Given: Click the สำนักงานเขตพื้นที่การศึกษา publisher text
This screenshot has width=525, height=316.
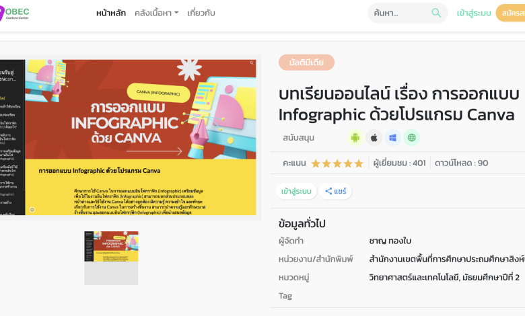Looking at the screenshot, I should click(447, 259).
